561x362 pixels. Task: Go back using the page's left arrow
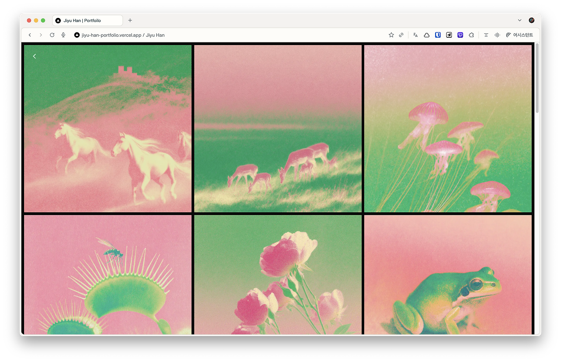[x=34, y=56]
